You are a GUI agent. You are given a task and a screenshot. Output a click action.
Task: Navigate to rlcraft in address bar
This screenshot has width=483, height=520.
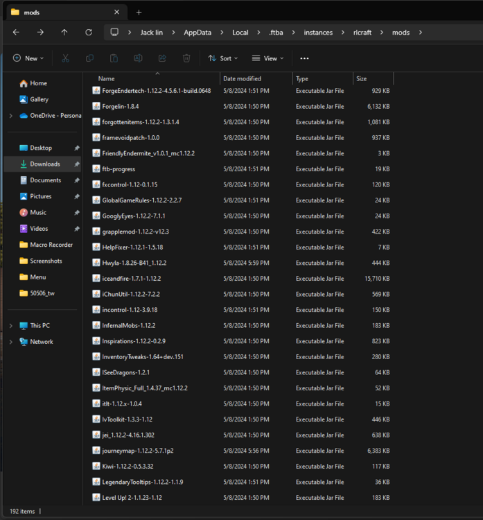pyautogui.click(x=362, y=33)
